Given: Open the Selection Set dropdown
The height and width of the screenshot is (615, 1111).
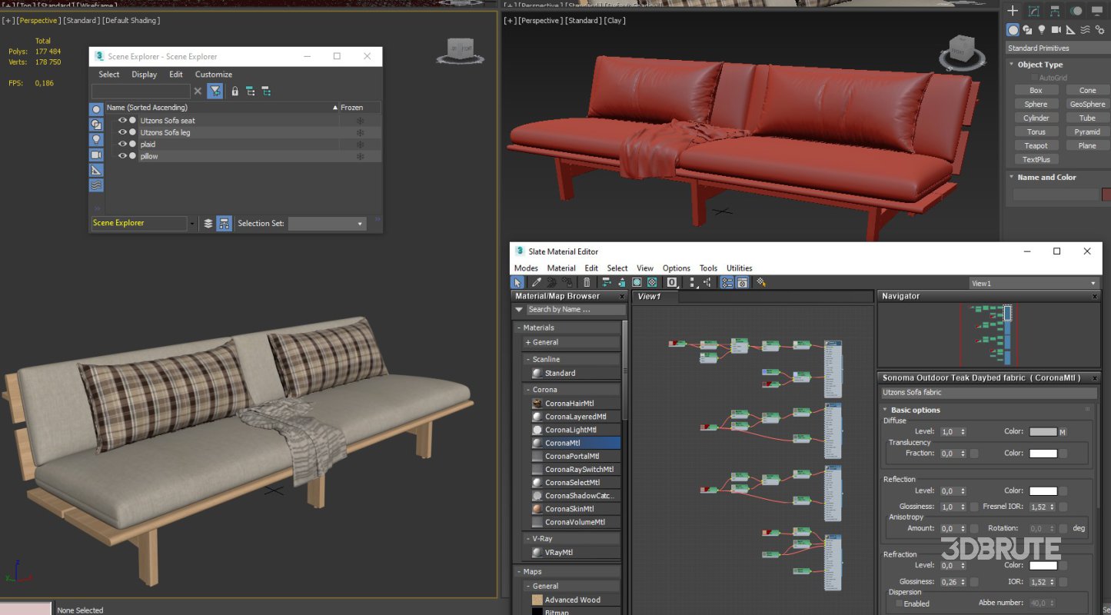Looking at the screenshot, I should 360,223.
